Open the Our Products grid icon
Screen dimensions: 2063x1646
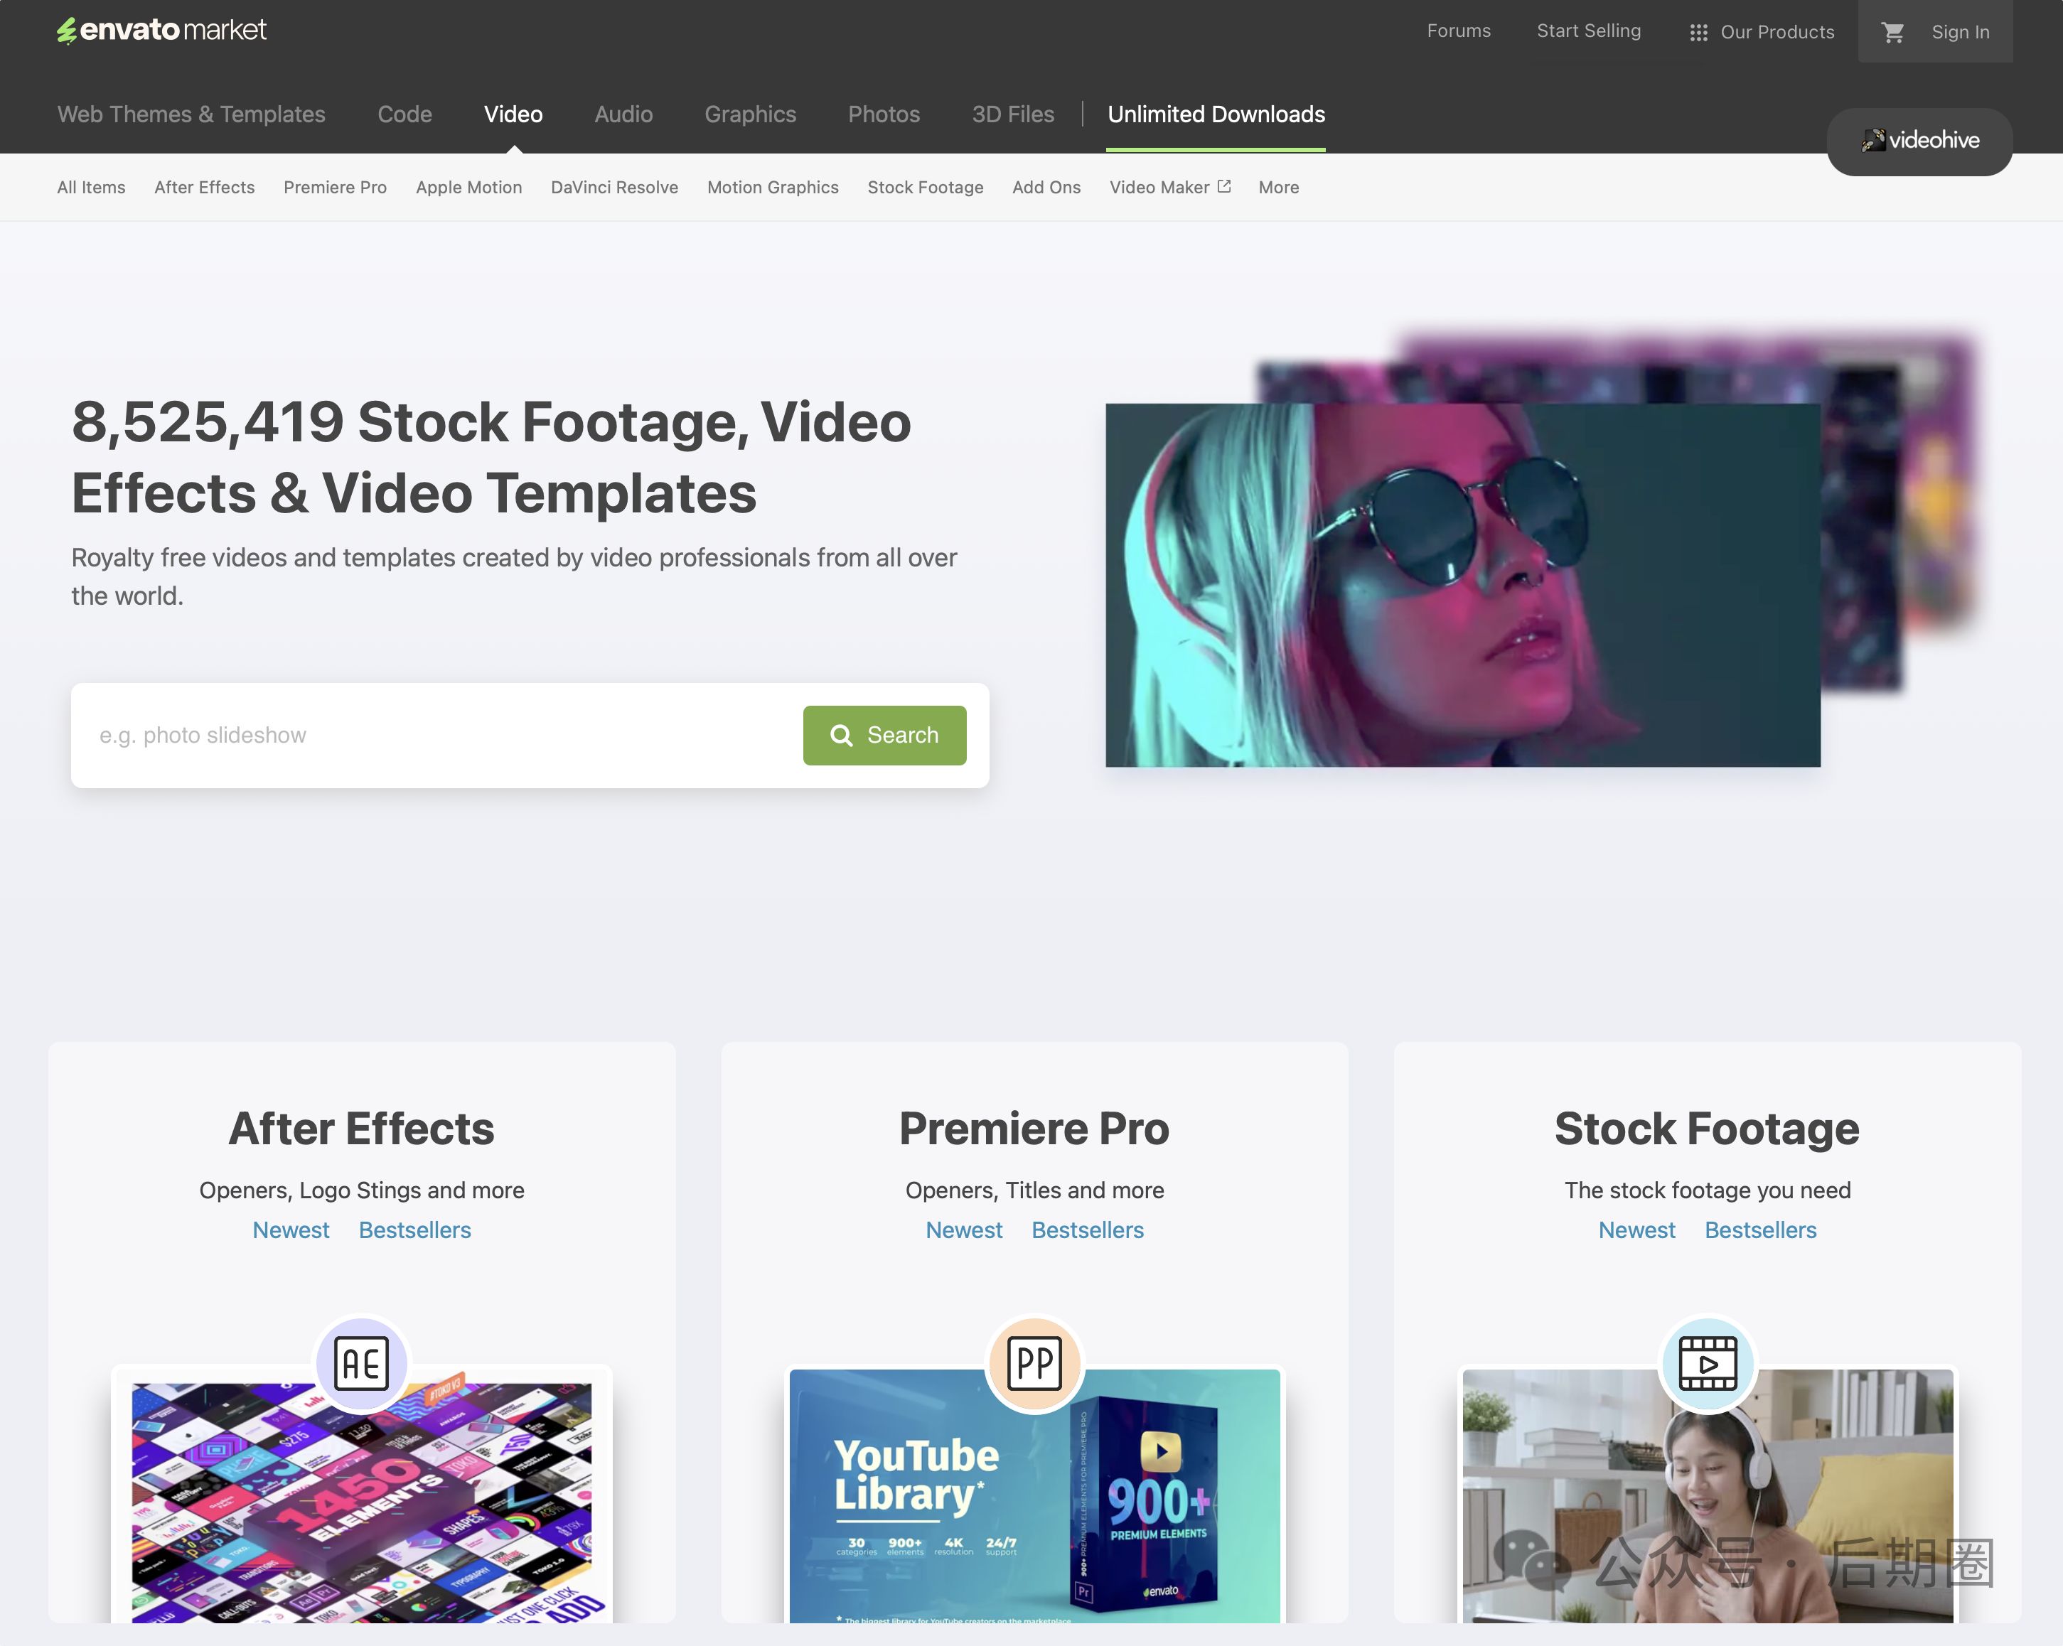point(1698,33)
